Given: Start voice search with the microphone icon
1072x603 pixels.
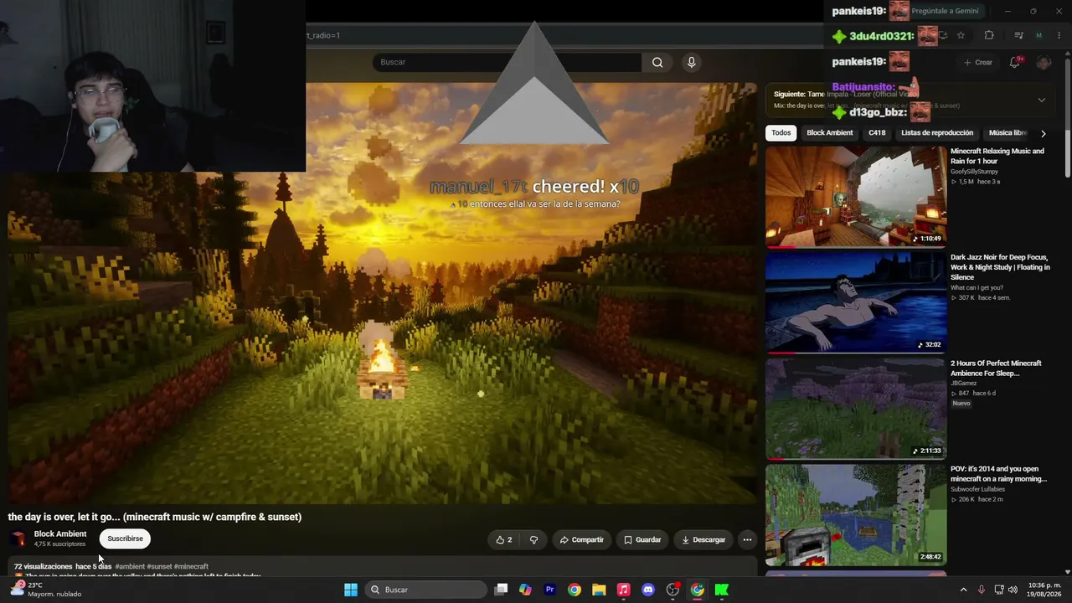Looking at the screenshot, I should pos(691,62).
